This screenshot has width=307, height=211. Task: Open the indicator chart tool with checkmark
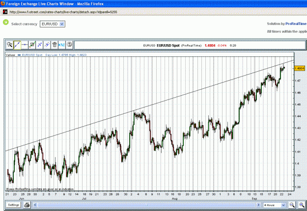[x=32, y=45]
